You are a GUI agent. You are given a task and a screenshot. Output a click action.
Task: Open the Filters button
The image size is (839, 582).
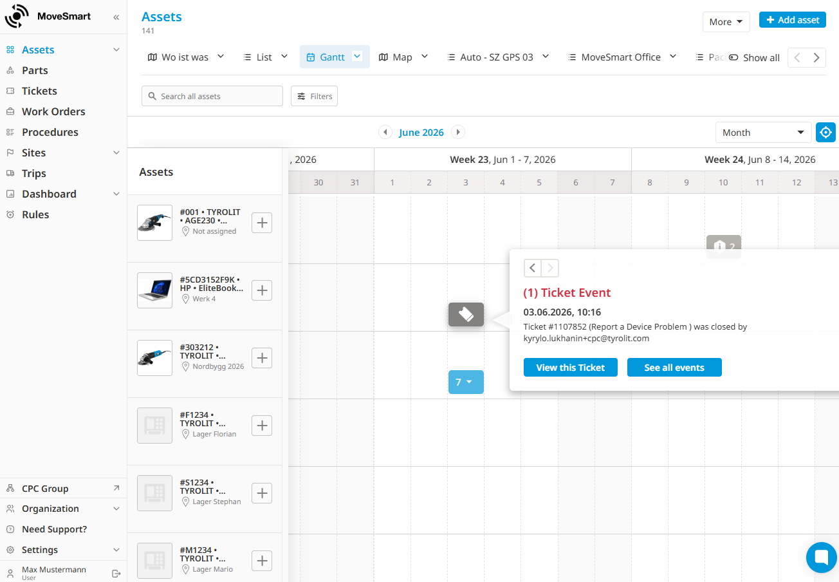pyautogui.click(x=314, y=96)
